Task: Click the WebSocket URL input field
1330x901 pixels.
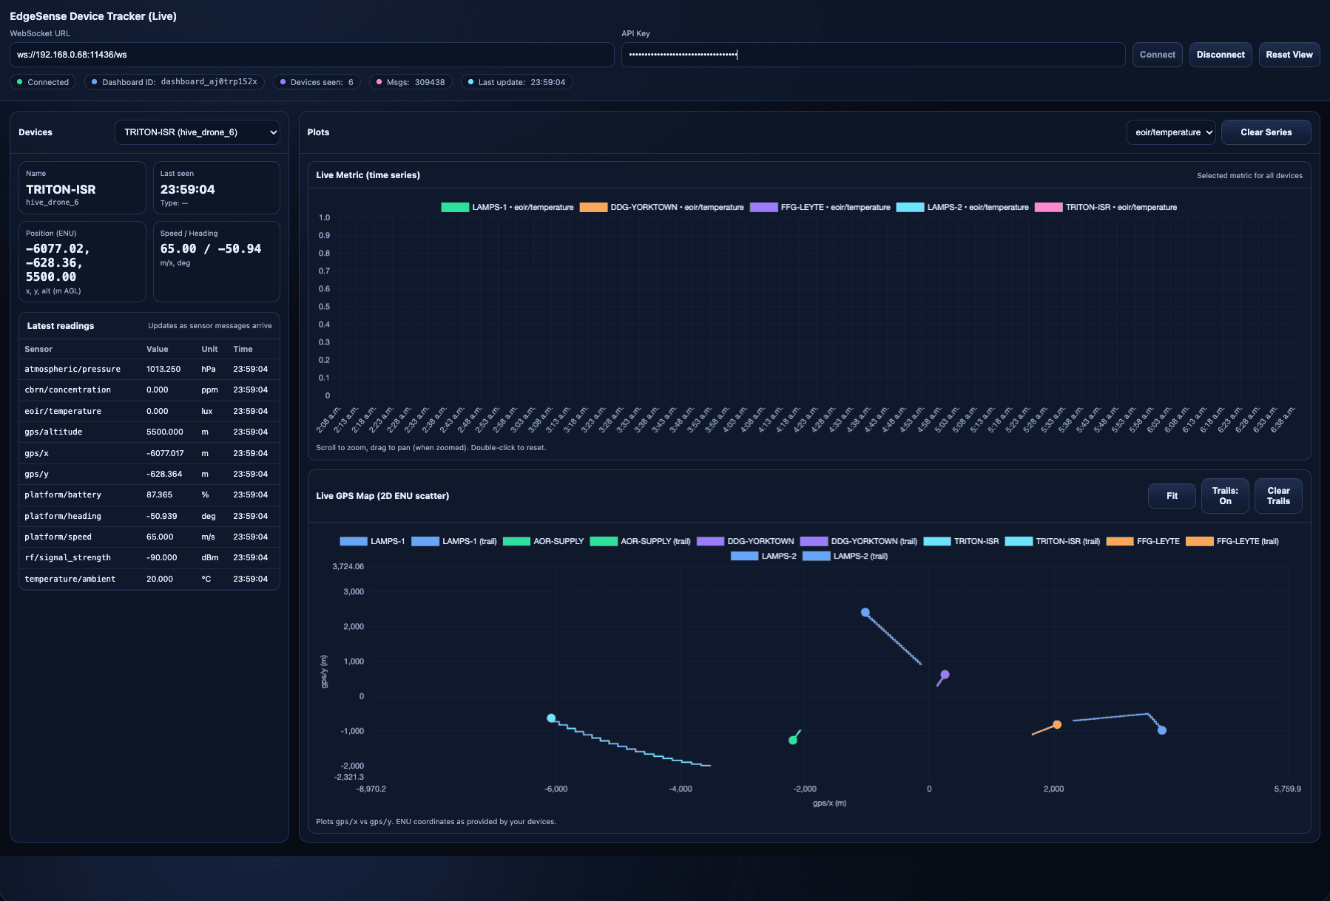Action: point(312,55)
